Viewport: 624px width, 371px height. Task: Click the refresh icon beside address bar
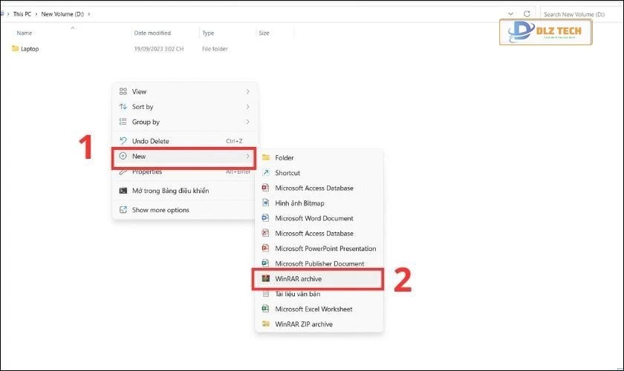tap(527, 13)
